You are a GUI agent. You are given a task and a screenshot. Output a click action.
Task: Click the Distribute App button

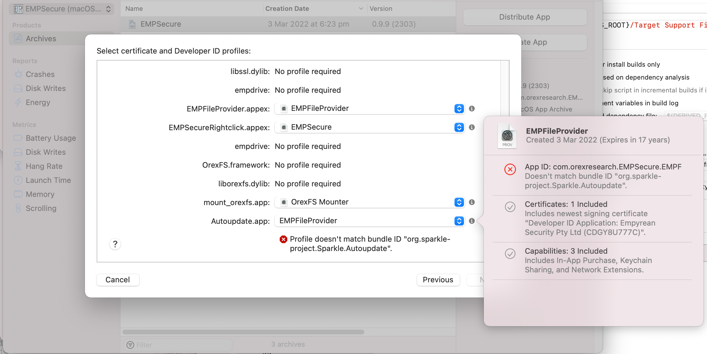click(524, 17)
